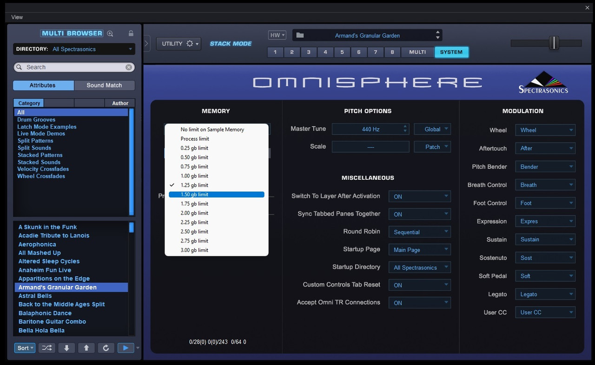Open the Aftertouch modulation dropdown
The image size is (595, 365).
coord(545,148)
